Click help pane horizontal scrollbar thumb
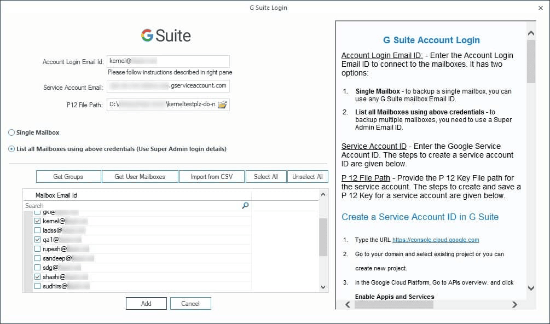The width and height of the screenshot is (550, 324). click(x=394, y=304)
